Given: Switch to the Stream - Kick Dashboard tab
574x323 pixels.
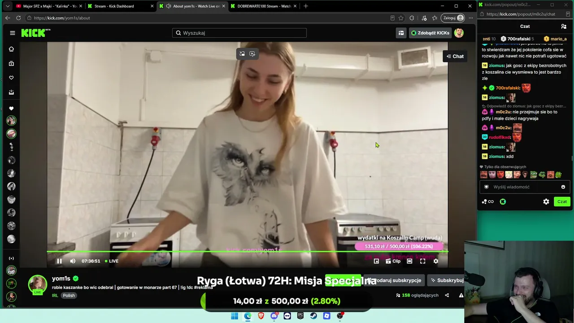Looking at the screenshot, I should click(x=120, y=6).
